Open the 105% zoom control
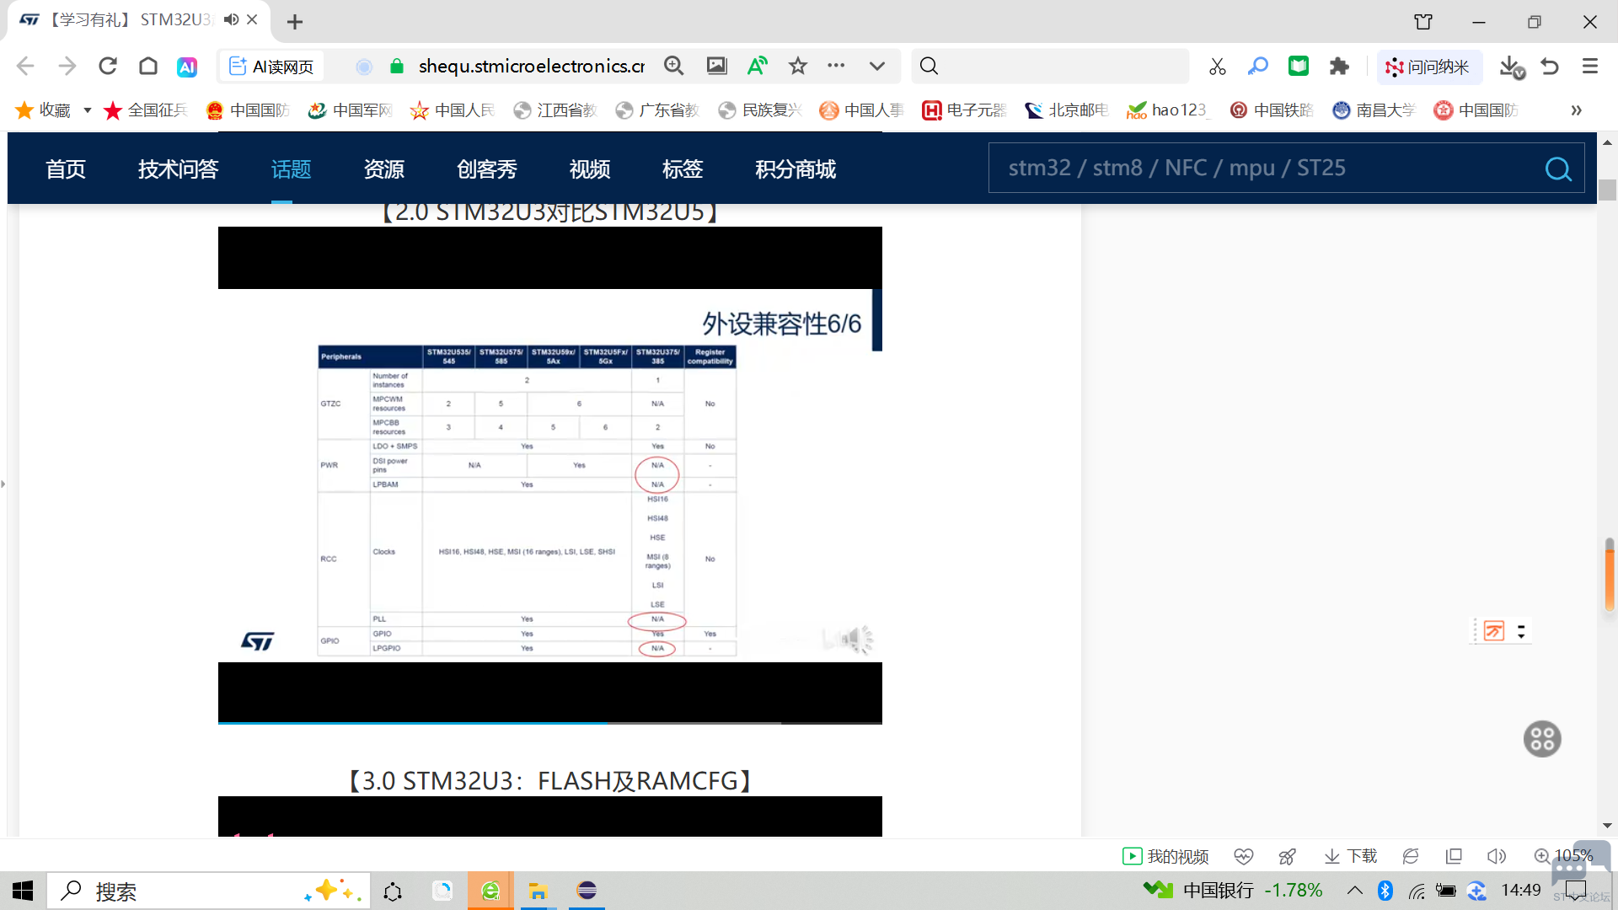This screenshot has width=1618, height=910. tap(1564, 856)
